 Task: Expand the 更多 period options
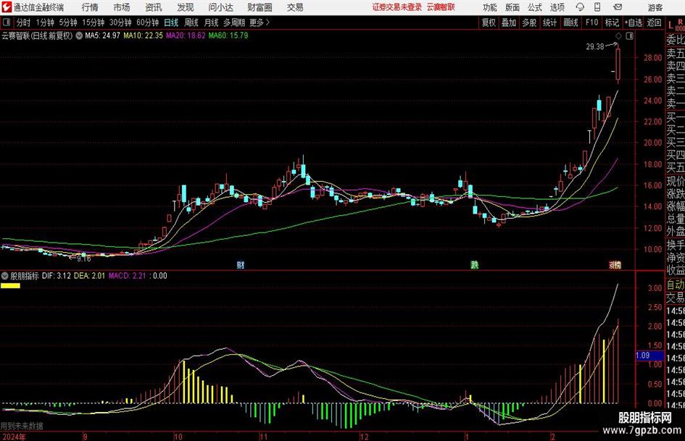coord(260,22)
